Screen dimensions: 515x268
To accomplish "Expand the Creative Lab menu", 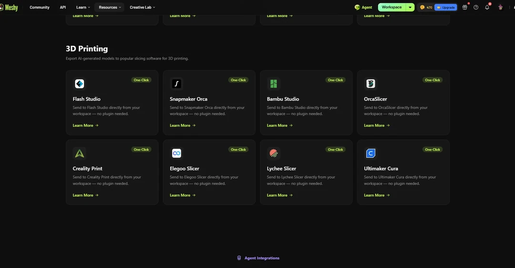I will (142, 7).
